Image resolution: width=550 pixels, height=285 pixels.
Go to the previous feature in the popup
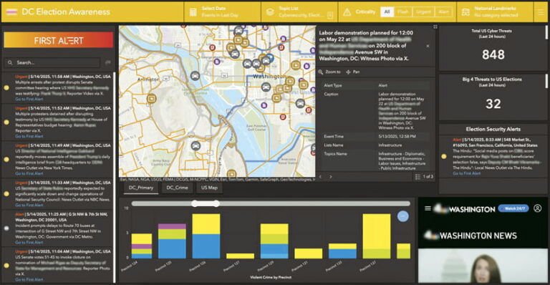coord(321,177)
